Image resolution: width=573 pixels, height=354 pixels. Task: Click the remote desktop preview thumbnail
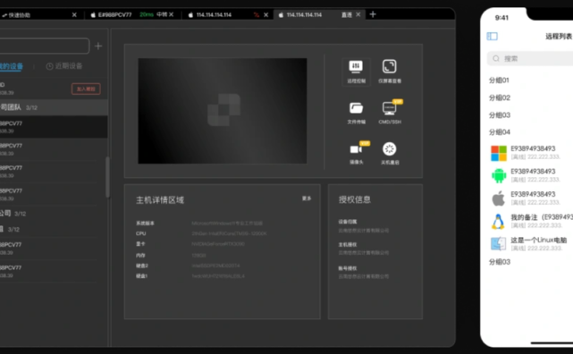tap(223, 111)
